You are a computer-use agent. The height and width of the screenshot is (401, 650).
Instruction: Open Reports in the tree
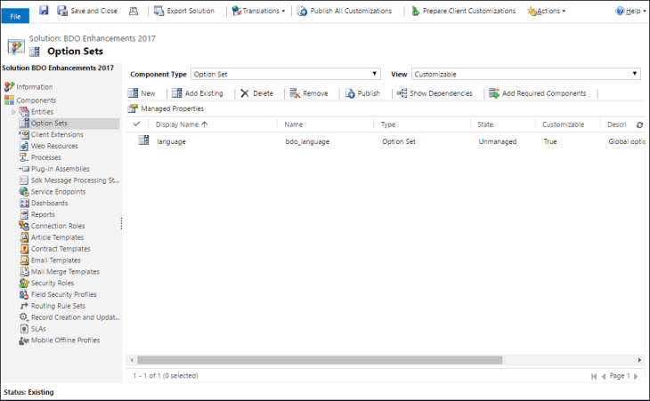click(37, 214)
